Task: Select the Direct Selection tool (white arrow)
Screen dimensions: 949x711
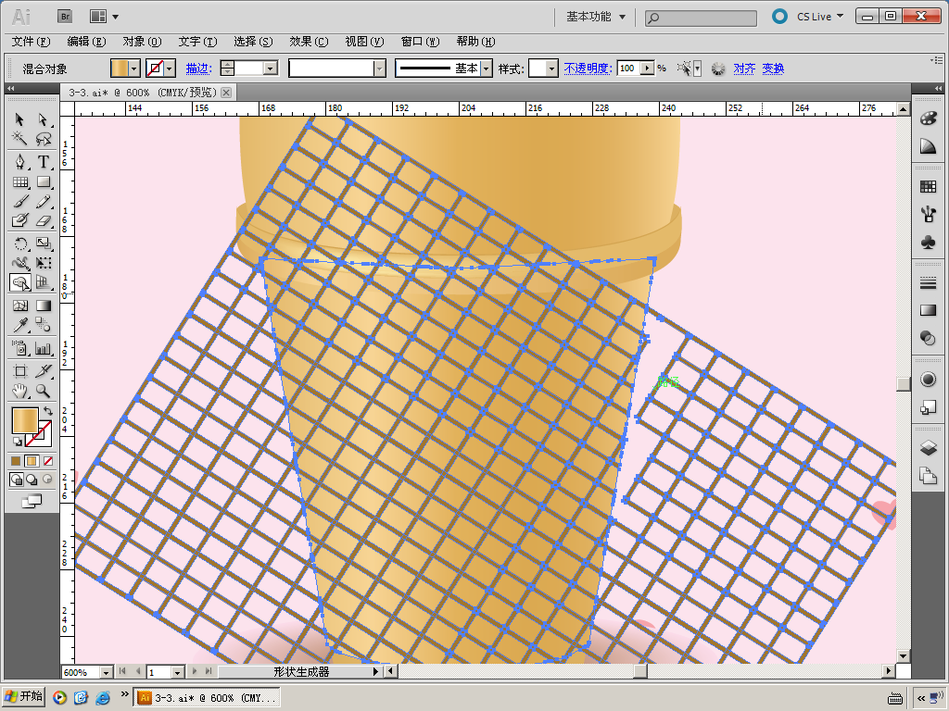Action: 43,119
